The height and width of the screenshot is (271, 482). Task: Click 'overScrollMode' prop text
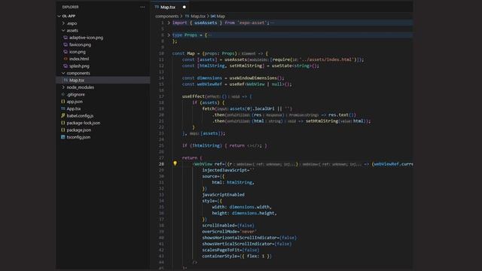pyautogui.click(x=219, y=232)
